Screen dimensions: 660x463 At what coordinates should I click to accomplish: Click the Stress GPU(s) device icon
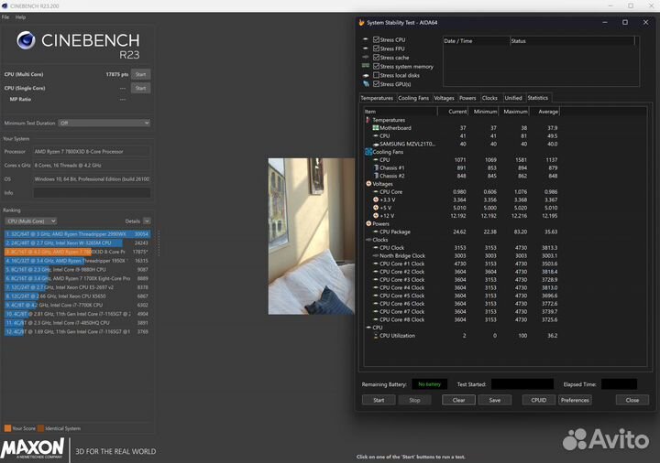(x=366, y=84)
